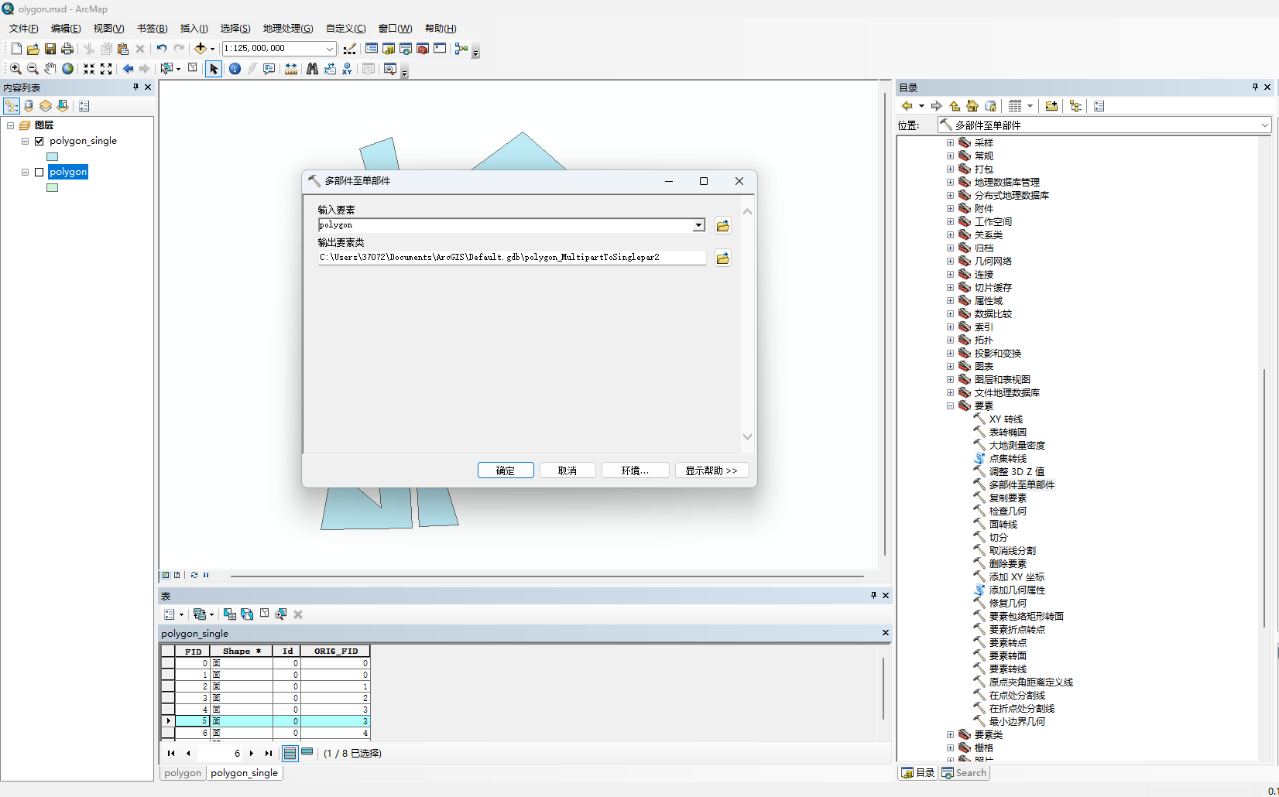Switch to Search tab in catalog
1279x797 pixels.
tap(965, 773)
